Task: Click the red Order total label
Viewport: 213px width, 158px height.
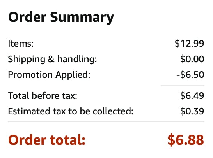Action: pos(46,140)
